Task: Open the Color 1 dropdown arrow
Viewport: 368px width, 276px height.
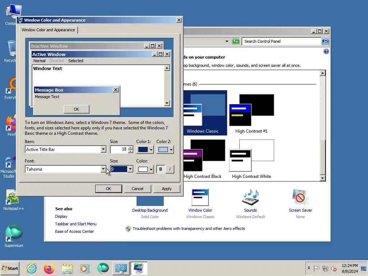Action: (151, 149)
